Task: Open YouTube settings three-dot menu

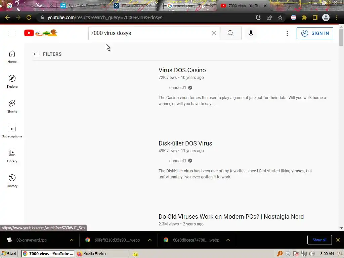Action: (287, 33)
